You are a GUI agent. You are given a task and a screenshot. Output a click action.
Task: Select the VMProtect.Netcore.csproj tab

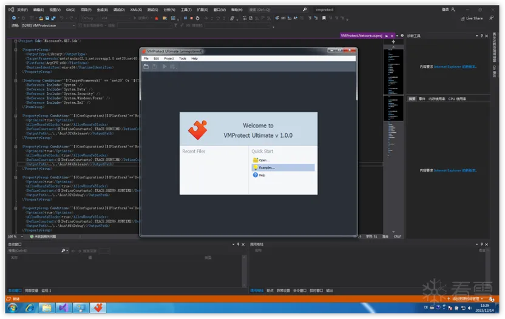(x=361, y=36)
